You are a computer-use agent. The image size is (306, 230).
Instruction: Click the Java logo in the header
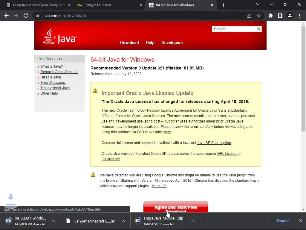point(60,36)
